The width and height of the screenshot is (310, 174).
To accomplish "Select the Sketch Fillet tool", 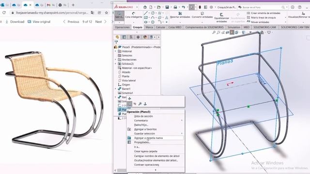I will point(159,22).
